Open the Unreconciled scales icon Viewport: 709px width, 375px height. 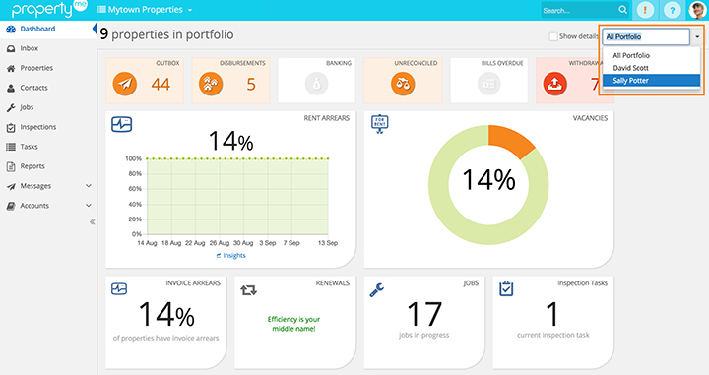tap(403, 84)
